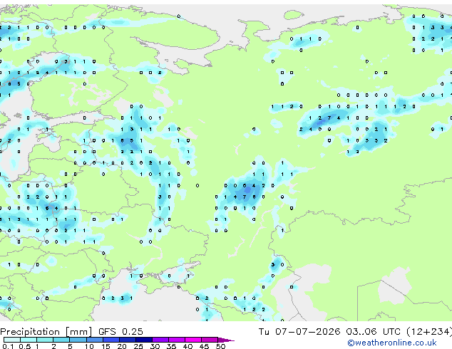Viewport: 452px width, 349px height.
Task: Select the legend swatch between 5 and 10
Action: [78, 340]
